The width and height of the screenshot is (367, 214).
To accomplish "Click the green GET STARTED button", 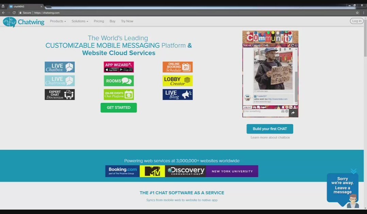I will point(119,108).
